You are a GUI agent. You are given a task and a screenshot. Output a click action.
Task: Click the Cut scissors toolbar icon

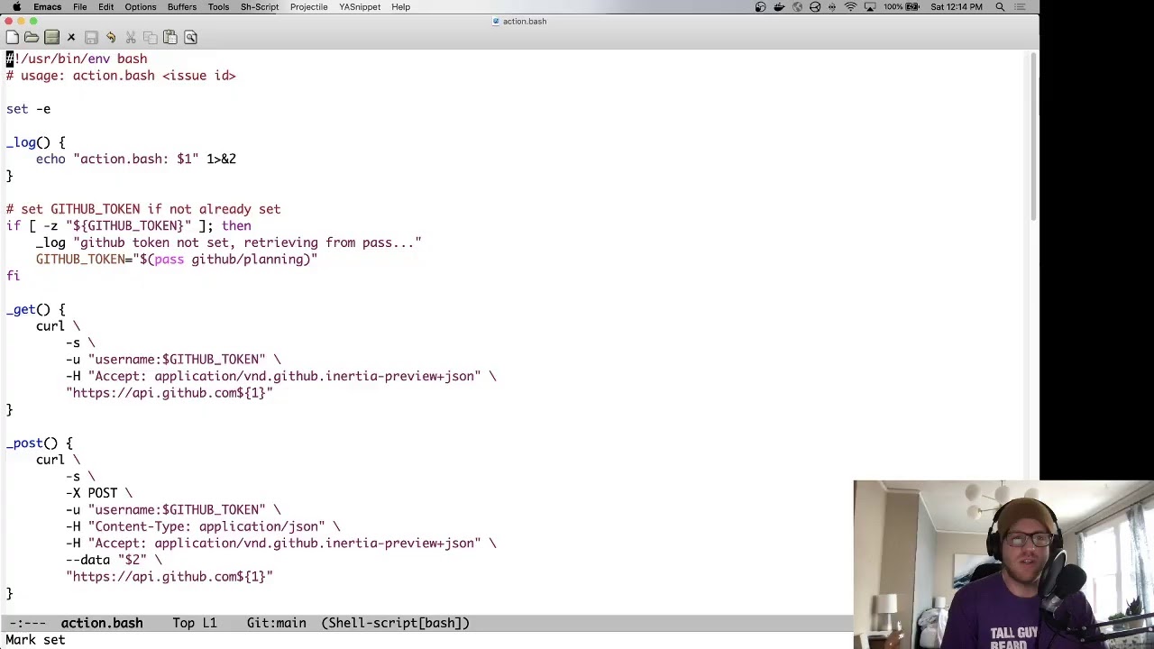tap(131, 37)
